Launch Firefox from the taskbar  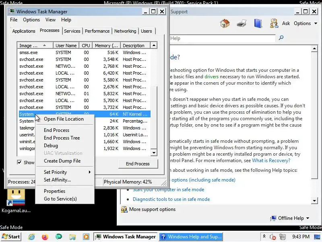pos(45,237)
